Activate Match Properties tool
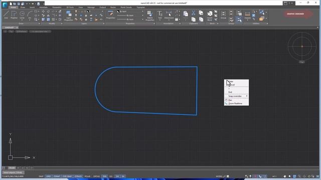This screenshot has height=180, width=321. coord(150,15)
